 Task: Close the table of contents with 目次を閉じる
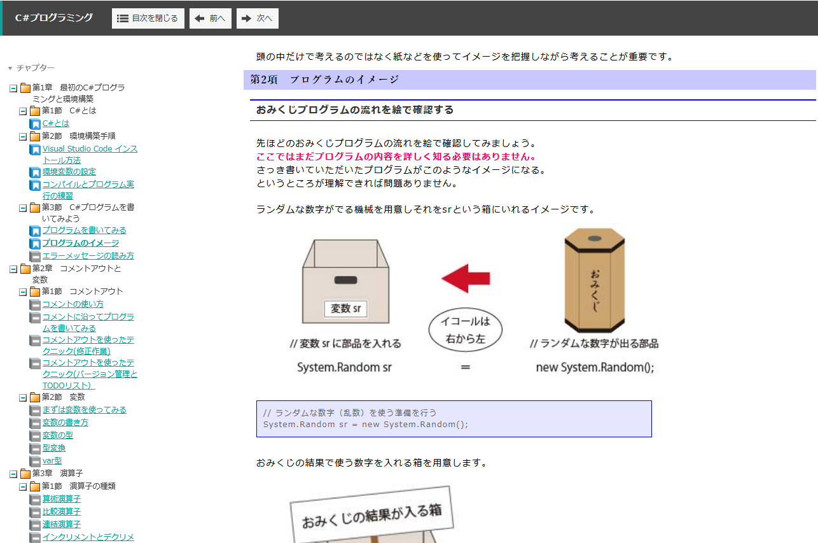(148, 18)
